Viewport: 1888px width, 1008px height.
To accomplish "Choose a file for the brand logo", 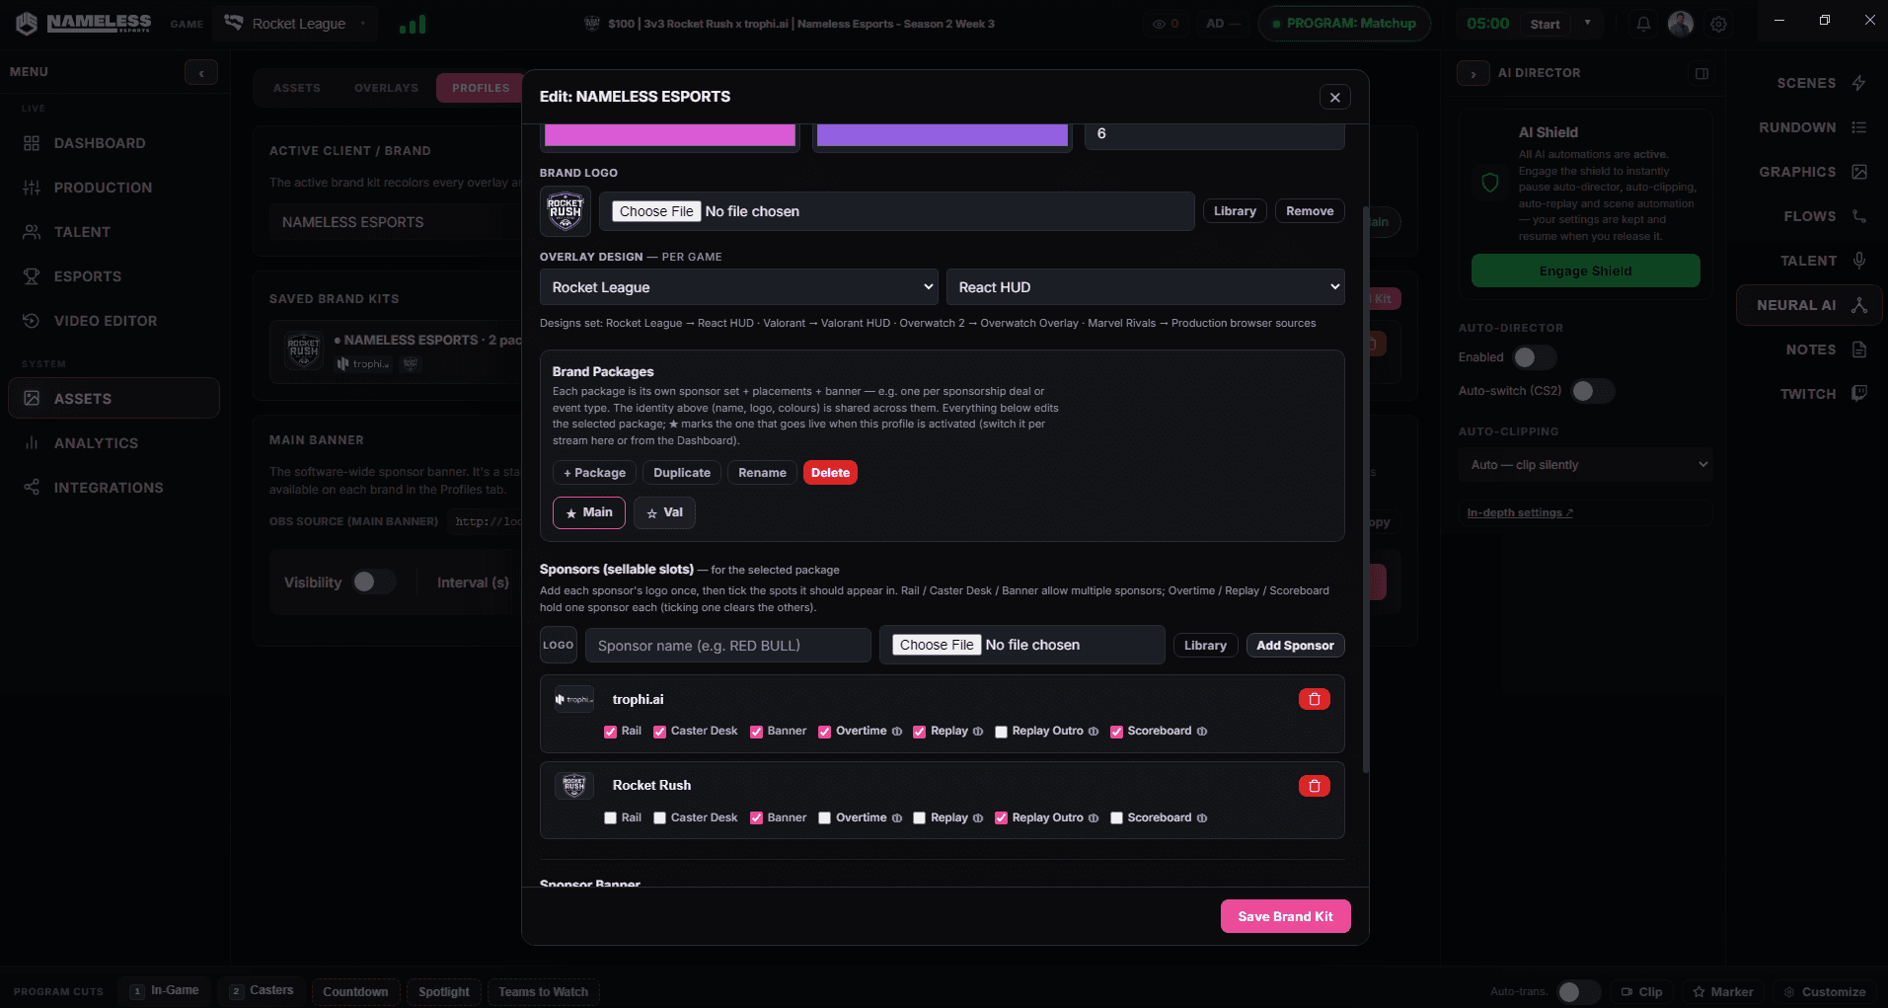I will [656, 211].
